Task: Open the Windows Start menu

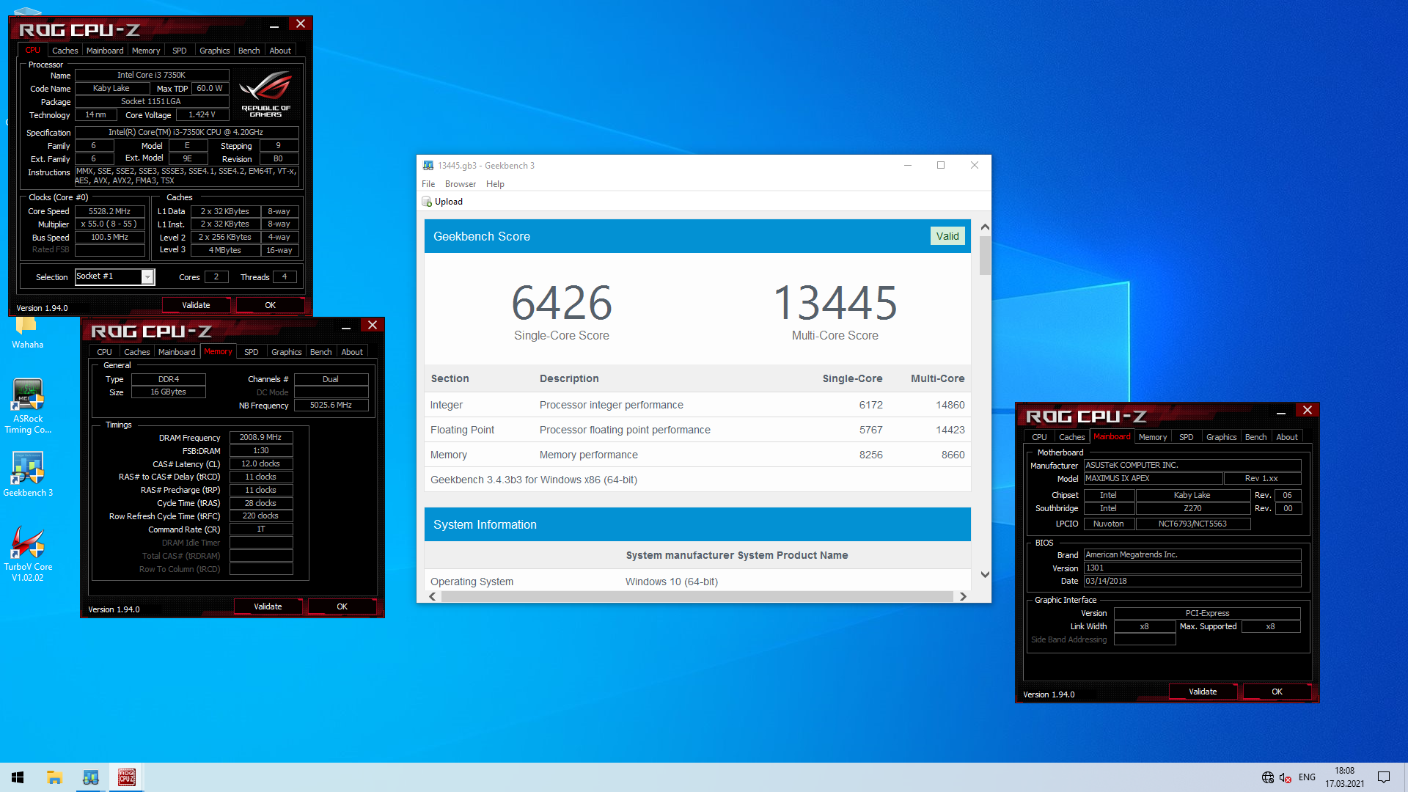Action: tap(18, 777)
